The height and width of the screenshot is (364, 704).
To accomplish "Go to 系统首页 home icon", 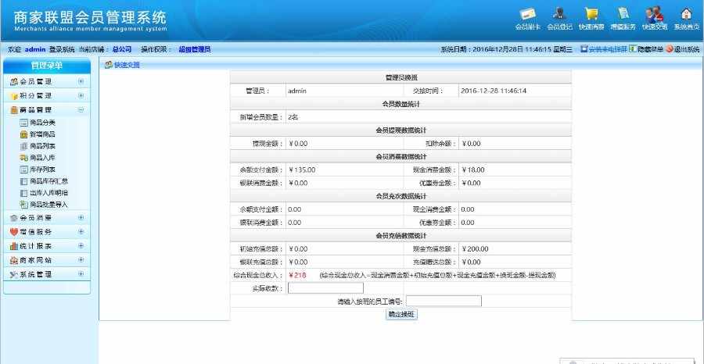I will 687,14.
